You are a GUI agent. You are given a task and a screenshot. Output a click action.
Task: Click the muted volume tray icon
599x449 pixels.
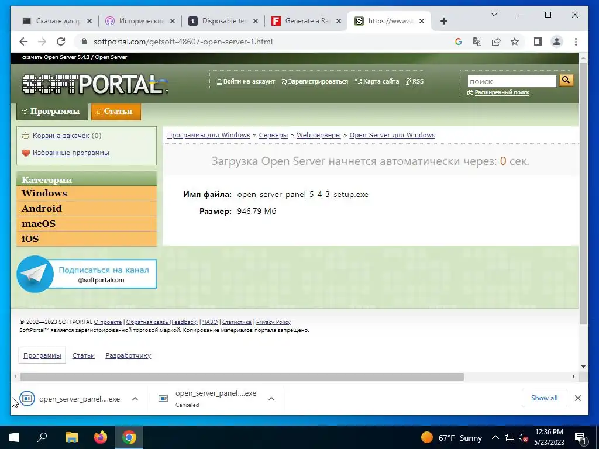point(523,437)
